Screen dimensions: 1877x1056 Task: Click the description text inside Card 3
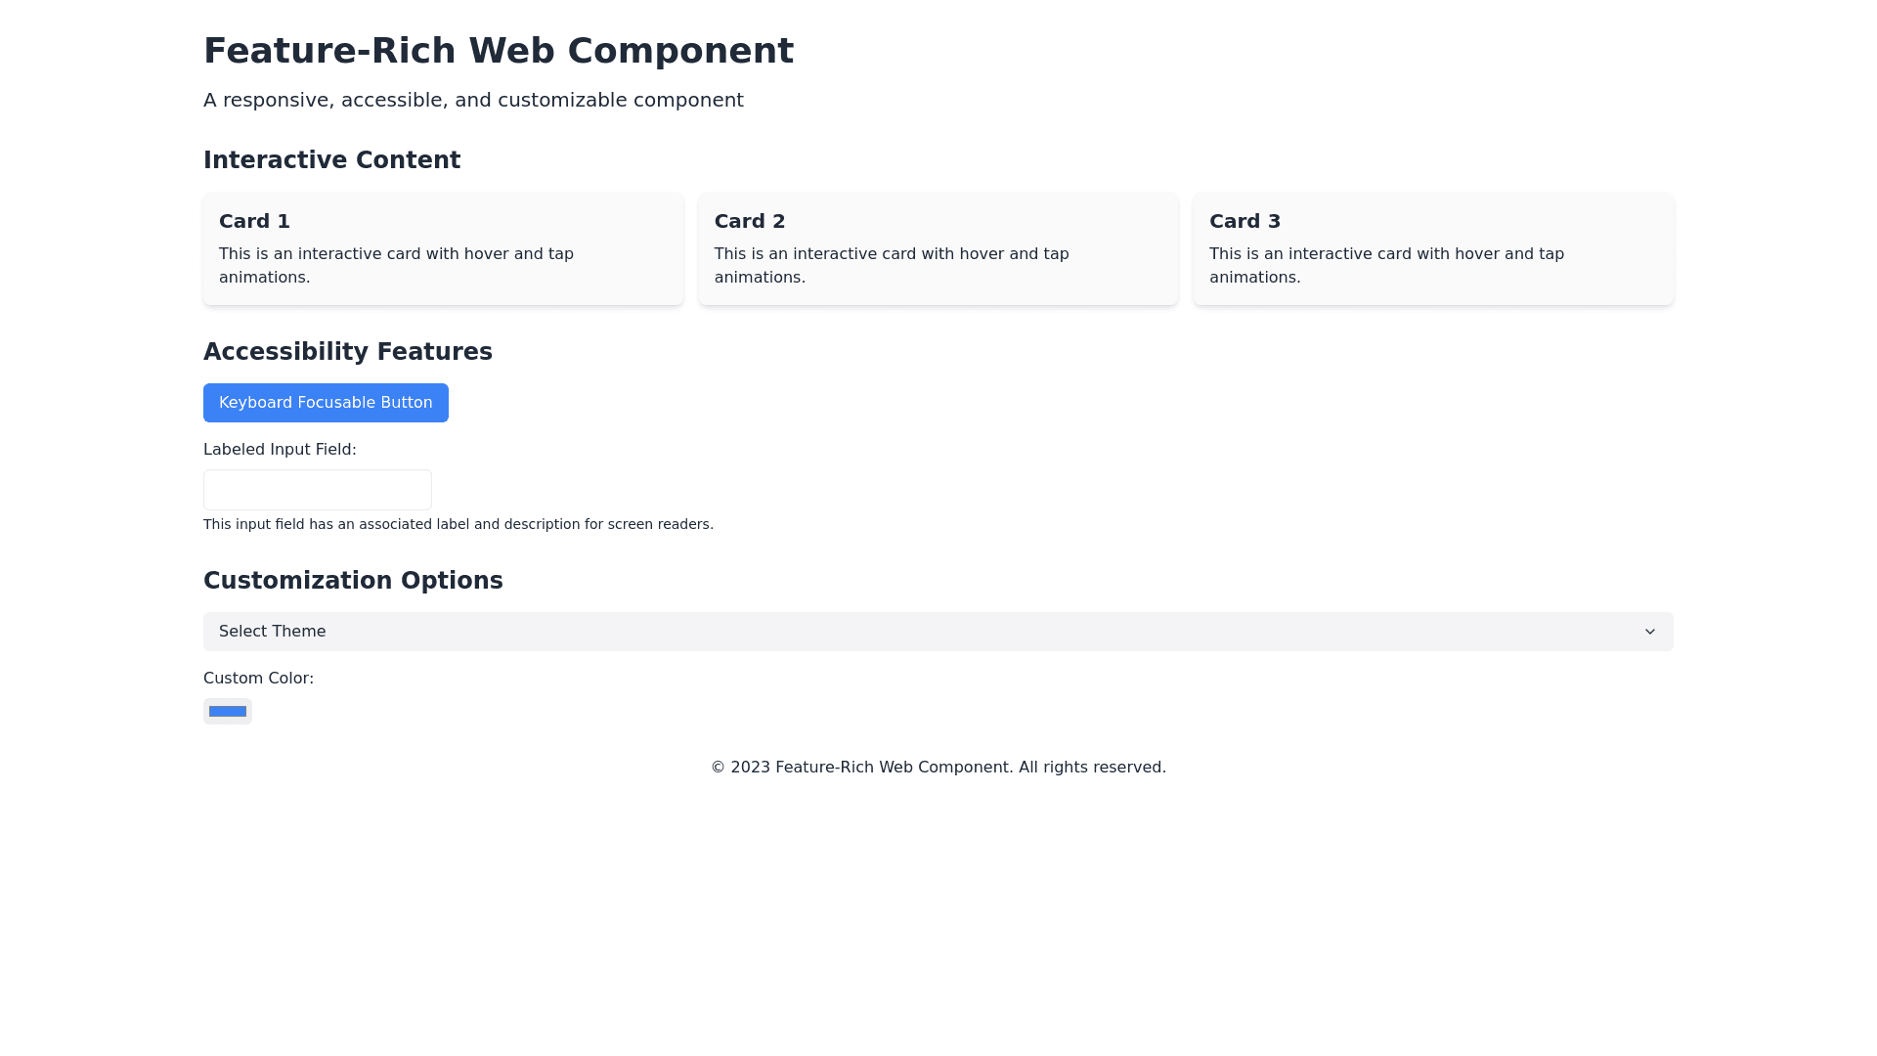[1386, 265]
